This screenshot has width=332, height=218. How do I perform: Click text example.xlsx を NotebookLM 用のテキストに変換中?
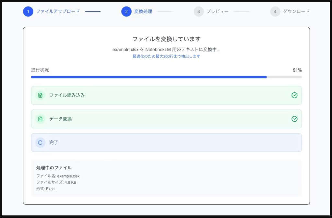(x=166, y=50)
